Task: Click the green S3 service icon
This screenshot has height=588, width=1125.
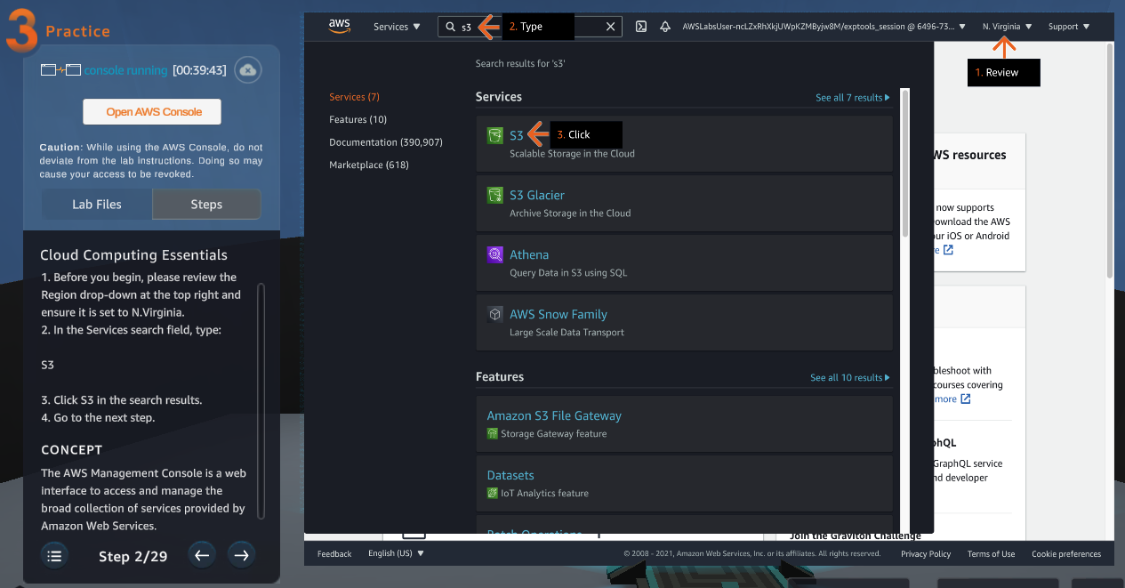Action: click(495, 135)
